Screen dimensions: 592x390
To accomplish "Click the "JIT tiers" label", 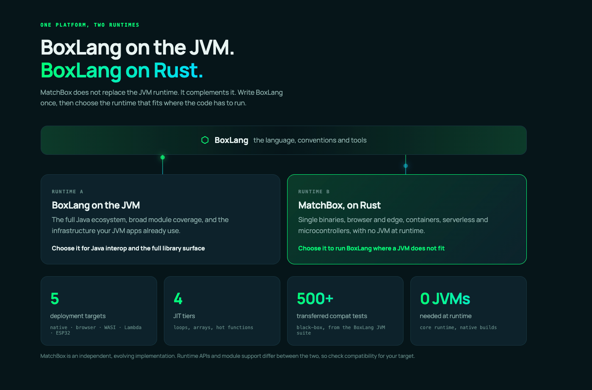I will tap(184, 316).
